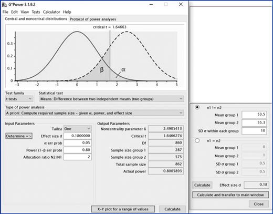Open the Help menu

[x=67, y=12]
